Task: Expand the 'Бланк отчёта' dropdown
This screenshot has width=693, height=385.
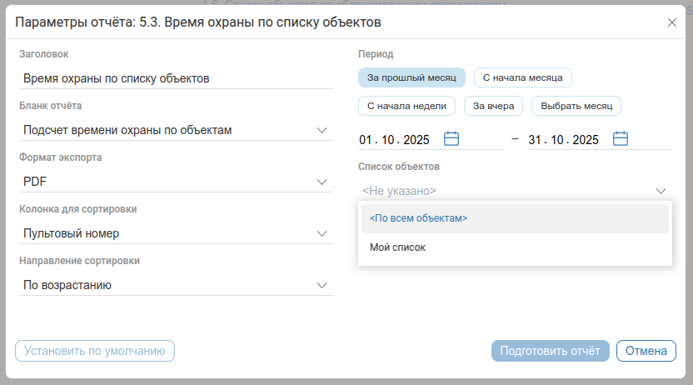Action: click(322, 130)
